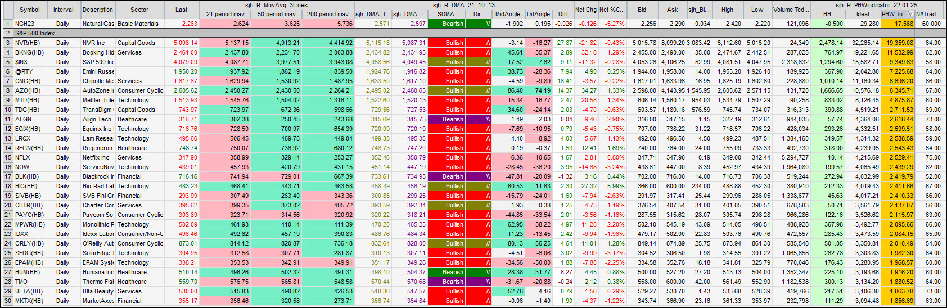947x308 pixels.
Task: Click the SDMA column header
Action: click(446, 14)
